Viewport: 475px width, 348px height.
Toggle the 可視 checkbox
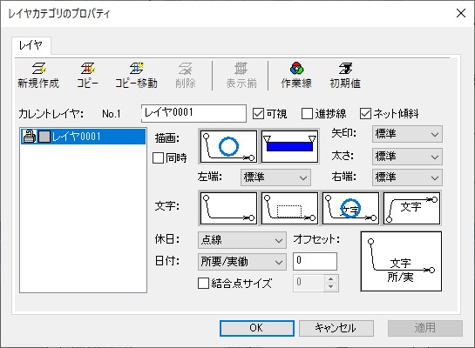click(x=258, y=114)
